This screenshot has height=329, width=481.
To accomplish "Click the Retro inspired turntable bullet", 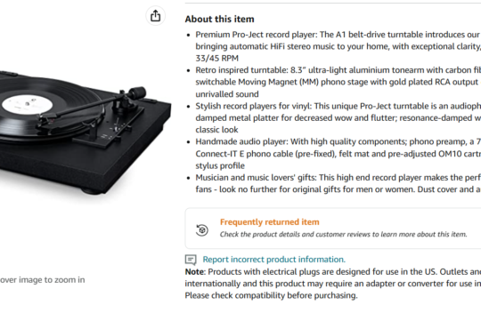I will (x=338, y=82).
